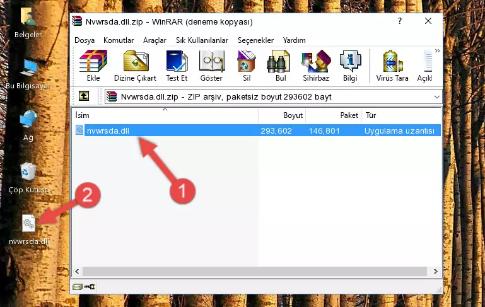Click the WinRAR title bar icon
The image size is (485, 307).
pyautogui.click(x=77, y=21)
